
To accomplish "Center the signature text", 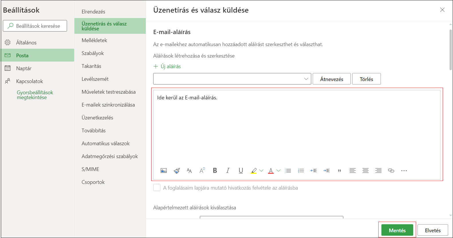I will point(365,171).
